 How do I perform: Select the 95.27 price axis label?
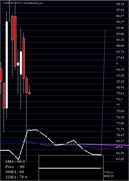coord(120,22)
